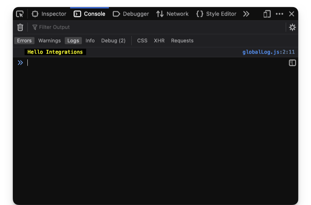The height and width of the screenshot is (205, 311).
Task: Expand hidden tools with the chevron arrows
Action: coord(246,14)
